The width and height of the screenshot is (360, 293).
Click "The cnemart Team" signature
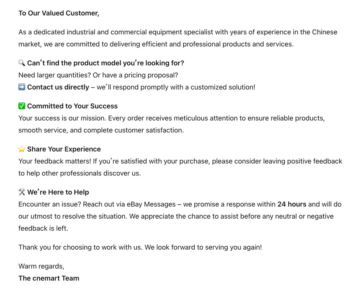click(x=49, y=278)
